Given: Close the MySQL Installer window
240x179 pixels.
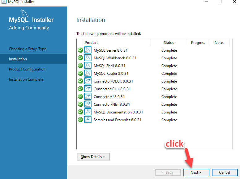Looking at the screenshot, I should (234, 2).
